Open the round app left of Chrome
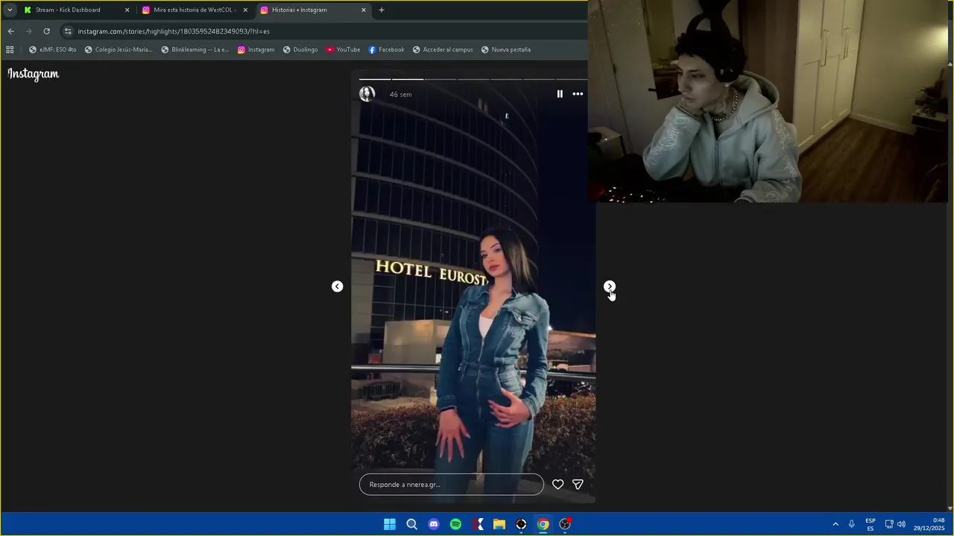Viewport: 954px width, 536px height. tap(521, 524)
